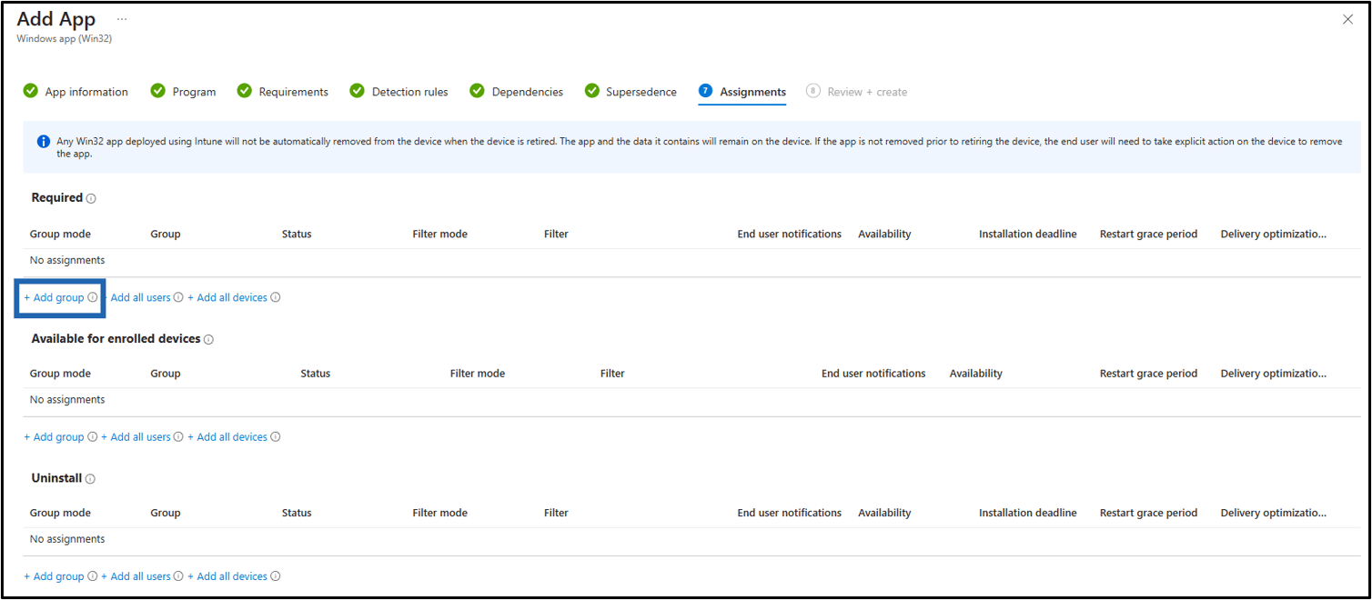Add group under Uninstall section
The width and height of the screenshot is (1372, 600).
(54, 576)
